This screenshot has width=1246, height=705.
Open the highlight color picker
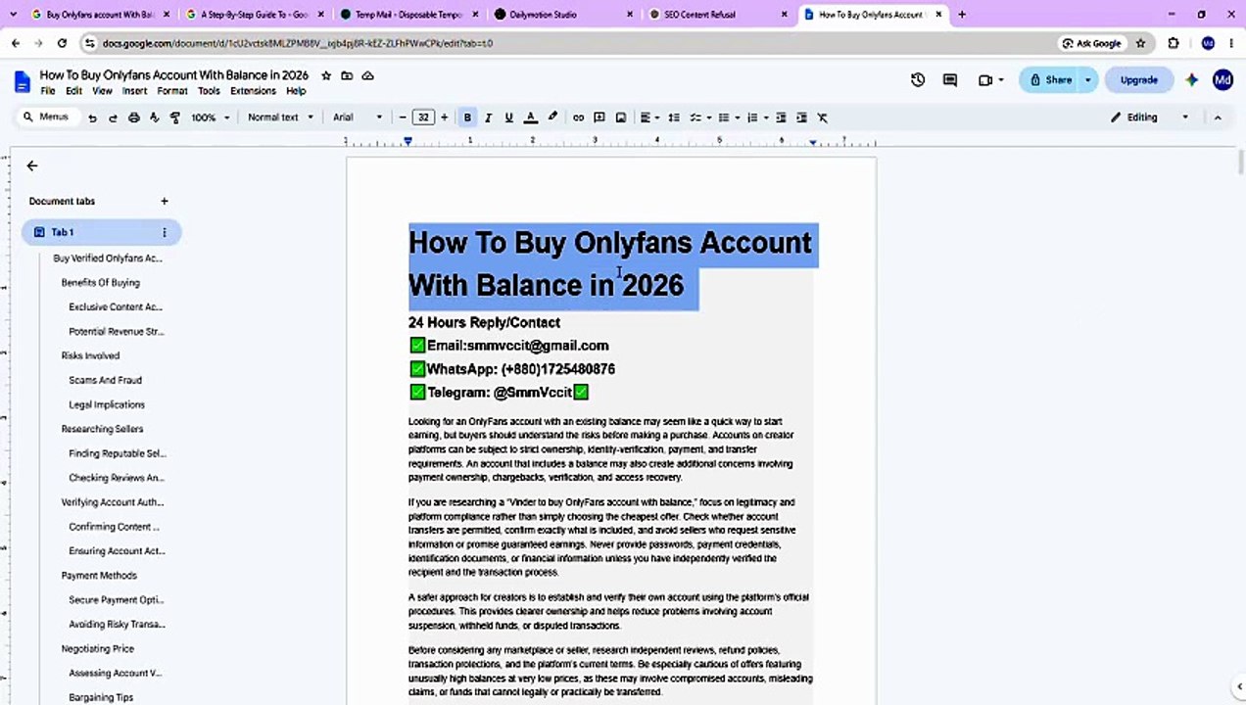(552, 117)
